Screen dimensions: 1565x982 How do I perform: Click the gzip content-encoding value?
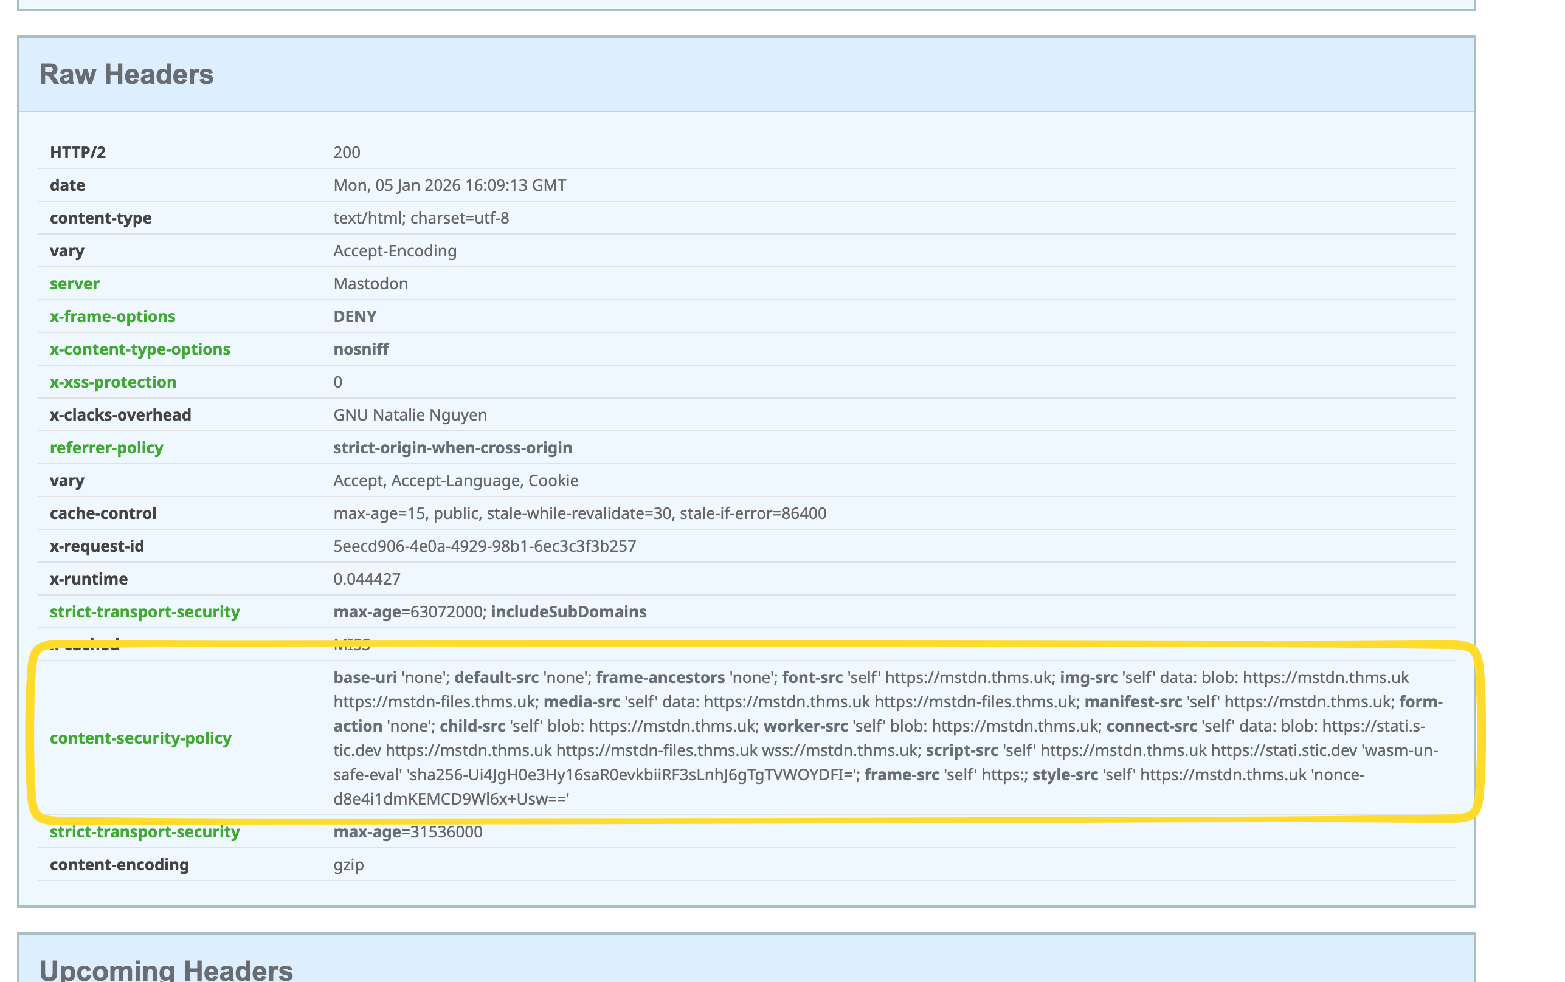point(348,865)
